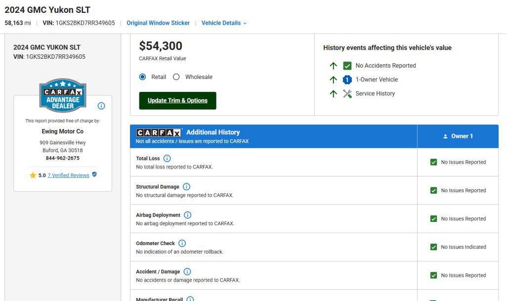Screen dimensions: 506x301
Task: Click the Owner 1 column header
Action: pos(458,136)
